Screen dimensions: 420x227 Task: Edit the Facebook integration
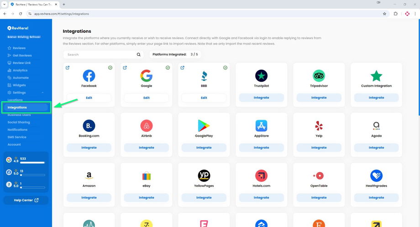pyautogui.click(x=89, y=98)
